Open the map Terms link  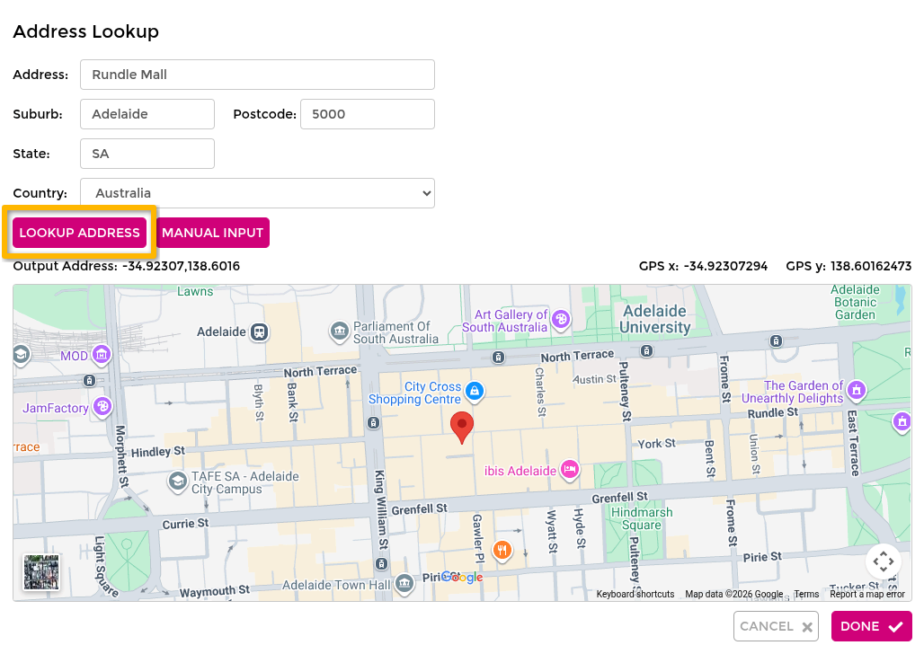pyautogui.click(x=806, y=594)
